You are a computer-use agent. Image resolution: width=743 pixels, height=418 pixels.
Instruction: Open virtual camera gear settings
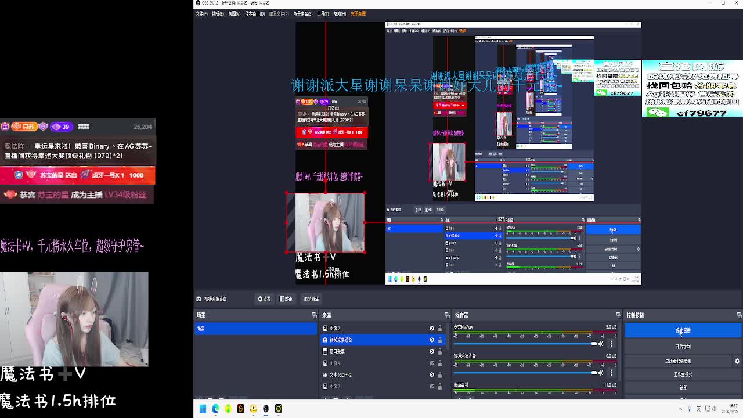point(737,361)
